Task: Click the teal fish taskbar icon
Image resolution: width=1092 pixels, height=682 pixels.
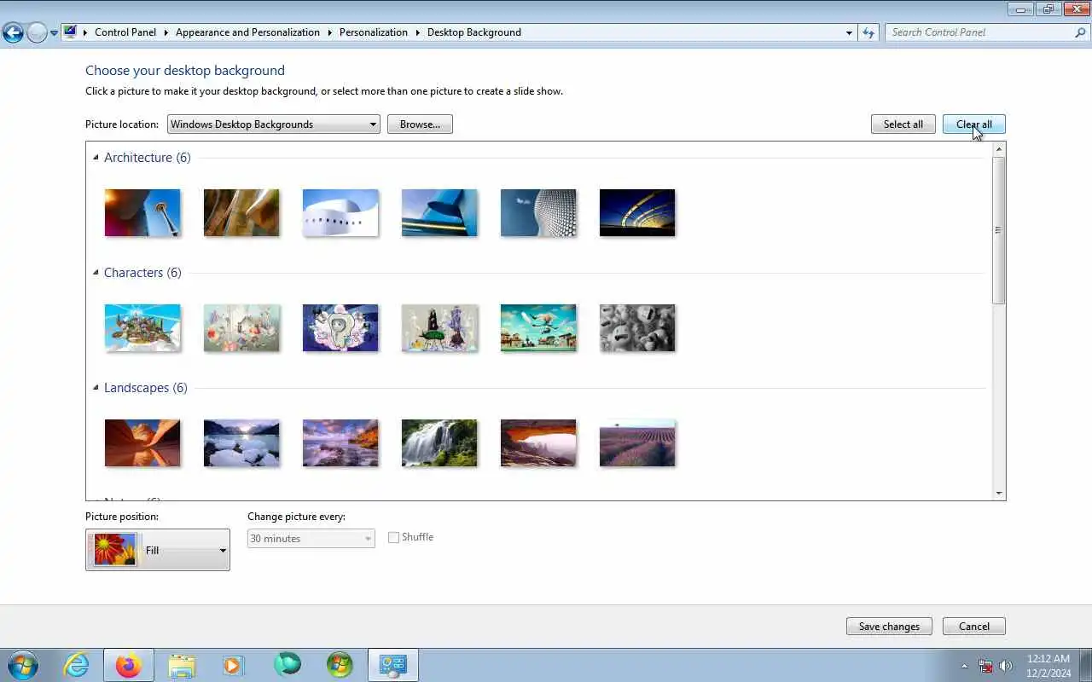Action: click(x=287, y=665)
